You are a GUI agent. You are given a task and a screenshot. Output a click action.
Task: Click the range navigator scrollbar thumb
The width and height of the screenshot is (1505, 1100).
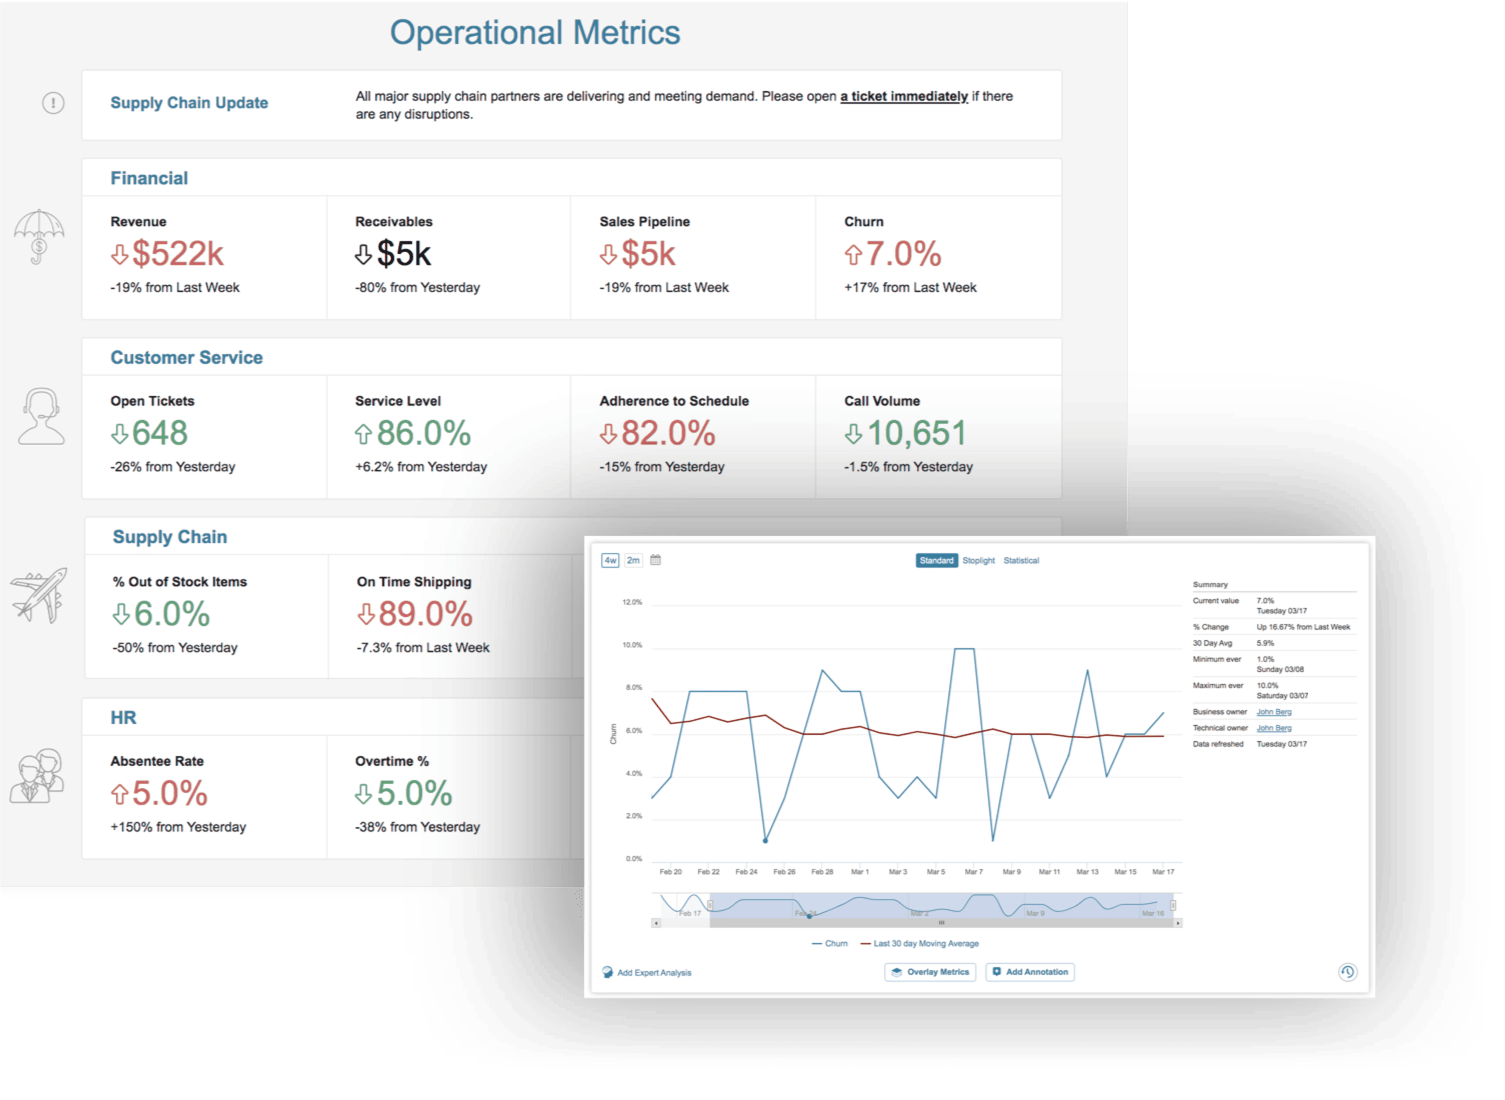point(941,923)
